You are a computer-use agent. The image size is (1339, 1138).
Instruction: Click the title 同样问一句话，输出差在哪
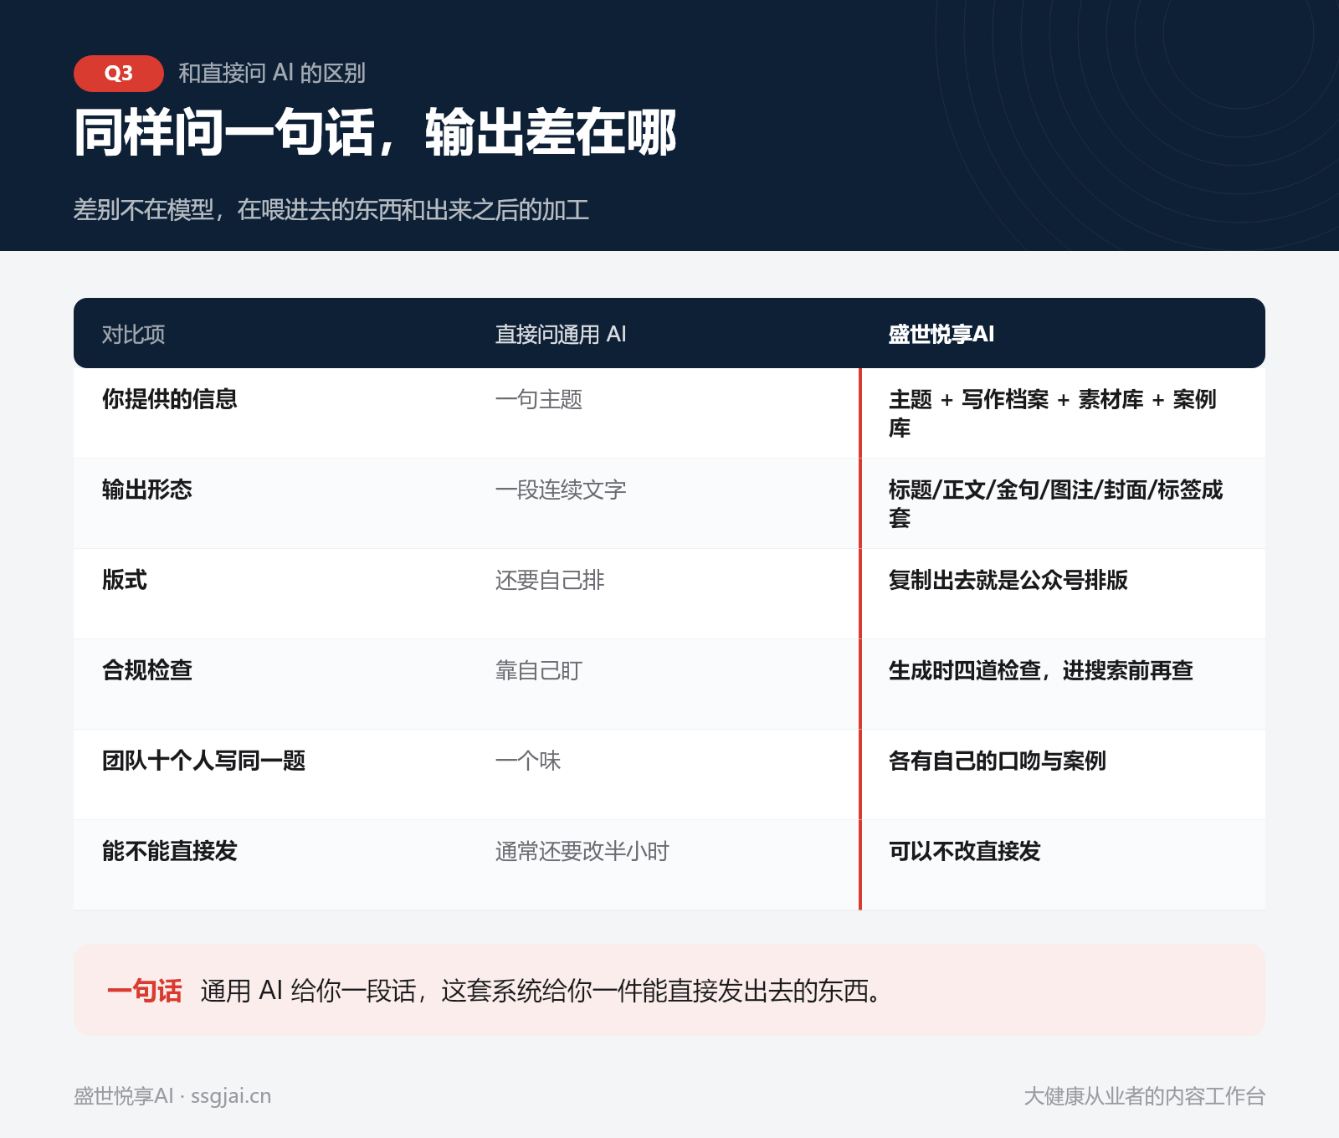click(375, 132)
